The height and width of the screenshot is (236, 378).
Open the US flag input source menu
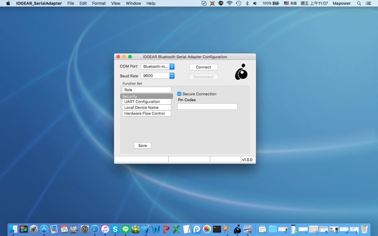point(290,3)
